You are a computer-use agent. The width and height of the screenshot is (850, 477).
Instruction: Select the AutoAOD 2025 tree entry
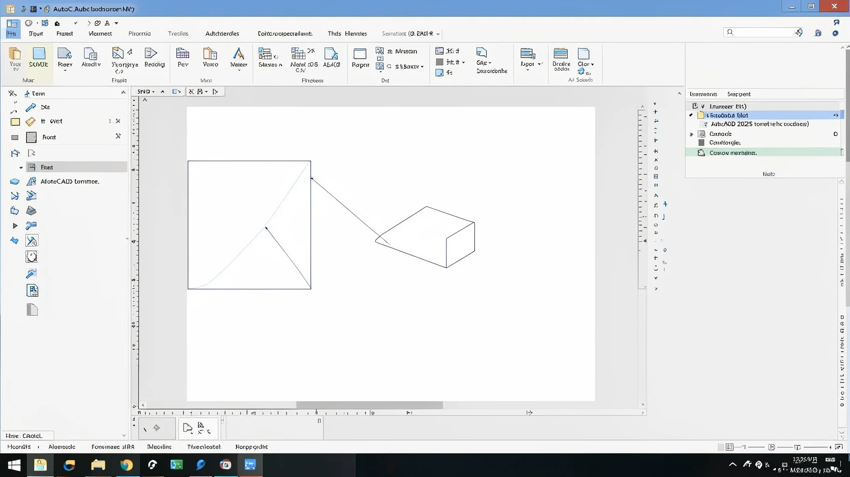pos(760,124)
